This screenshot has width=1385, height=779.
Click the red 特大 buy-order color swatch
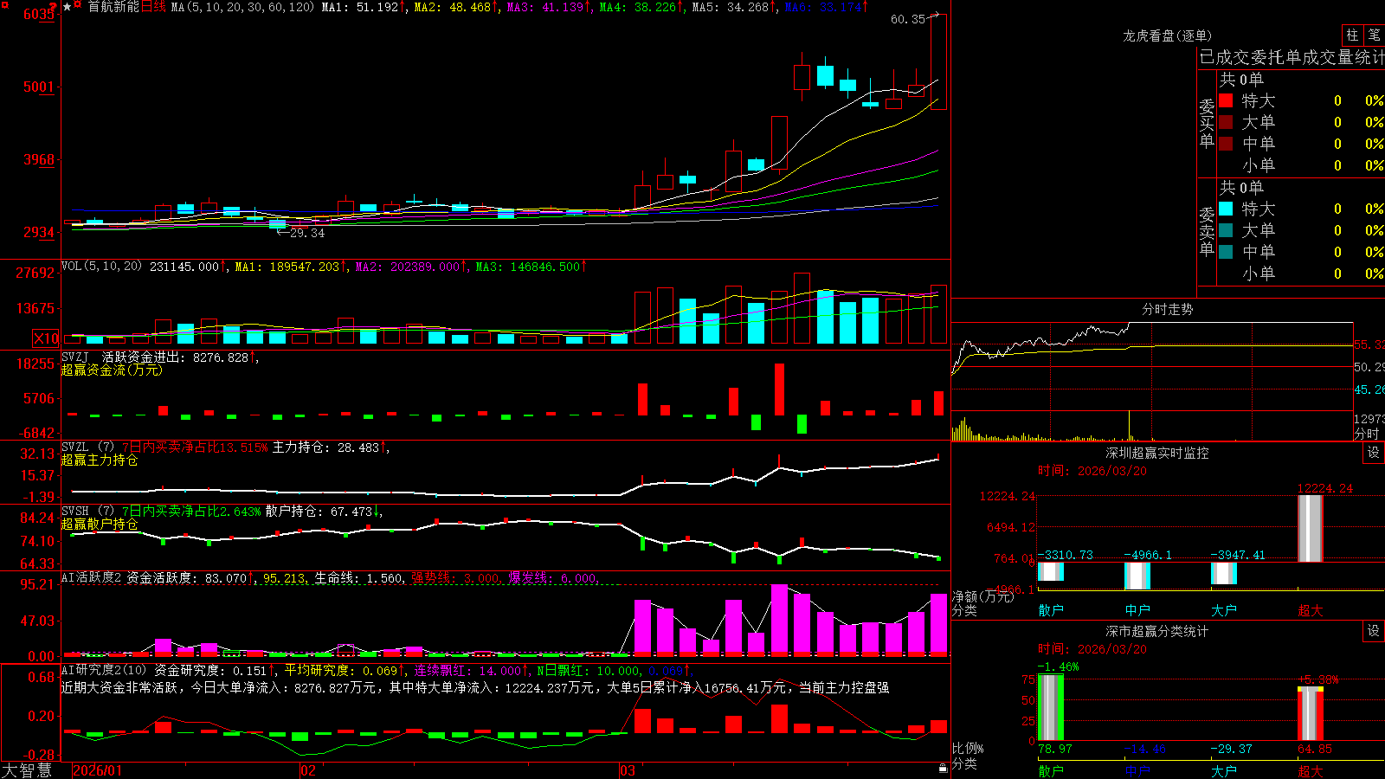coord(1226,100)
